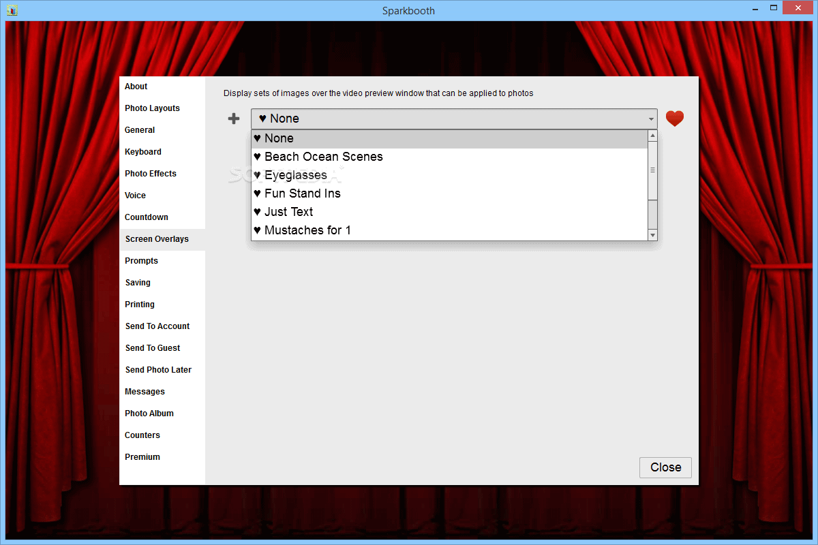Switch to Send To Account section
Screen dimensions: 818x545
pyautogui.click(x=162, y=326)
